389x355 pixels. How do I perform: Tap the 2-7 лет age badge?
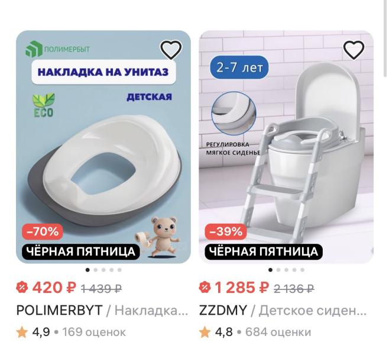(239, 67)
